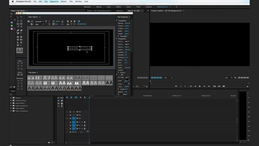Click New Title Based on Current icon
Screen dimensions: 259x146
point(29,21)
